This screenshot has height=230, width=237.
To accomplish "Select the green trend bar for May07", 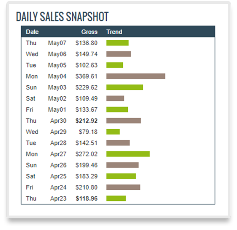I will pyautogui.click(x=117, y=43).
